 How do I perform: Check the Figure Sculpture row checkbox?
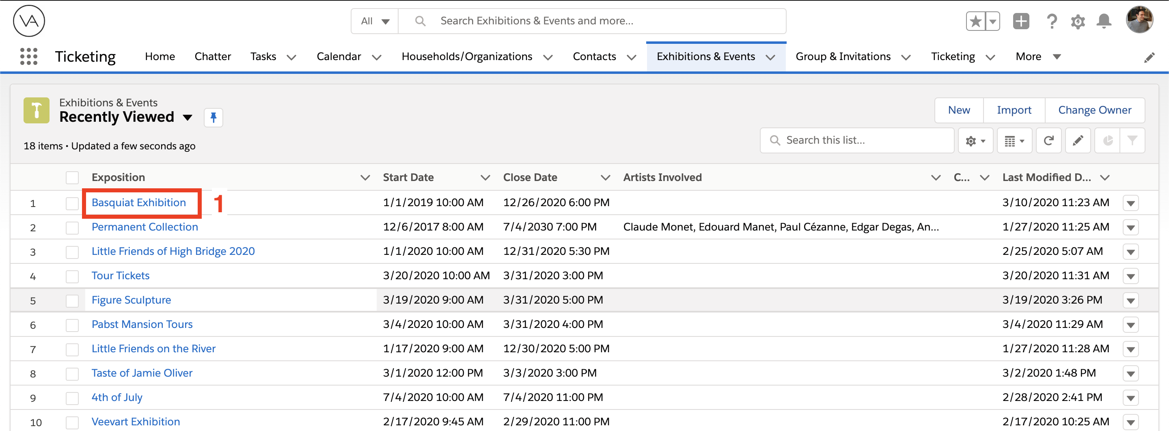click(72, 300)
